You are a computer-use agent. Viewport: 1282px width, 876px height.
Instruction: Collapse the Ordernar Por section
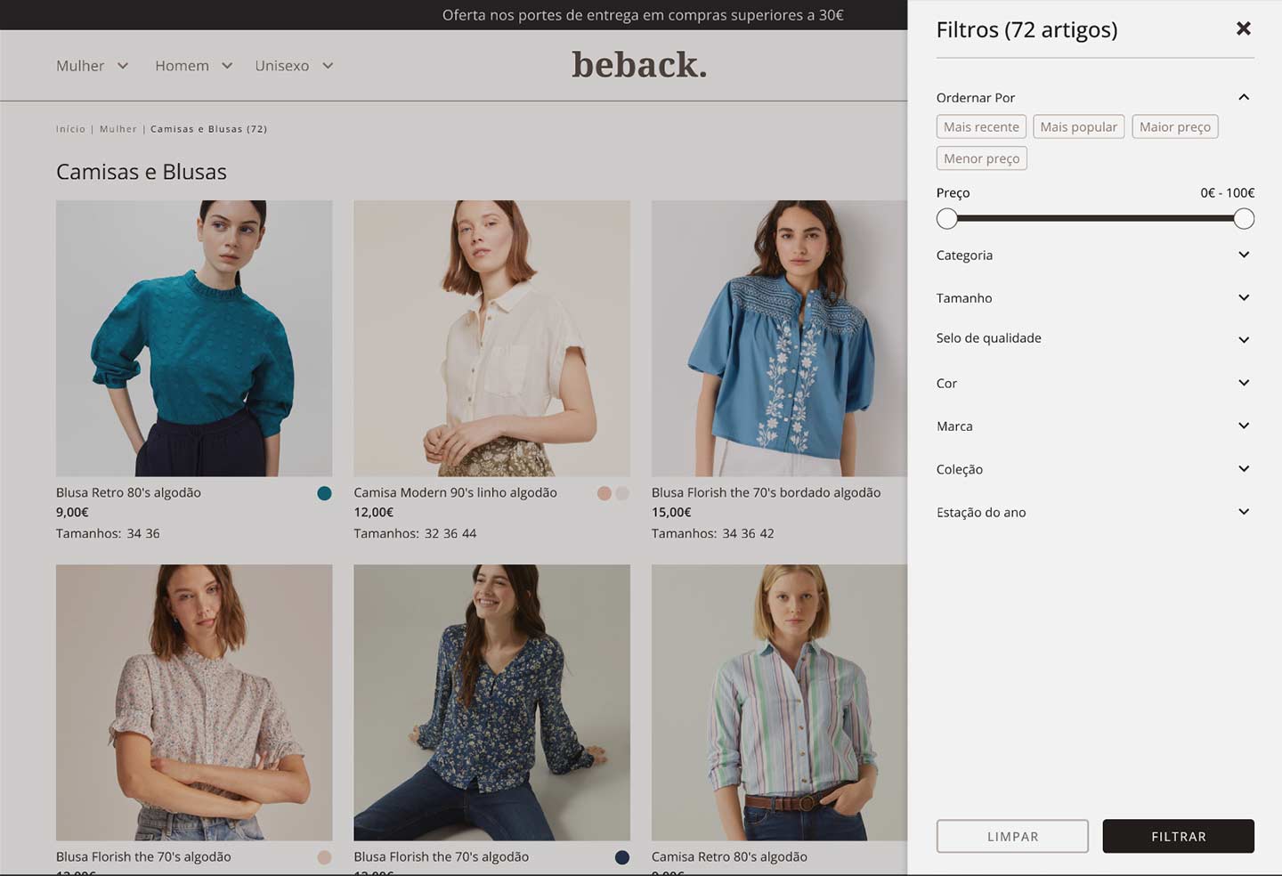[x=1244, y=97]
